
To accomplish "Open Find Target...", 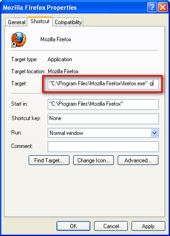I will click(x=49, y=160).
